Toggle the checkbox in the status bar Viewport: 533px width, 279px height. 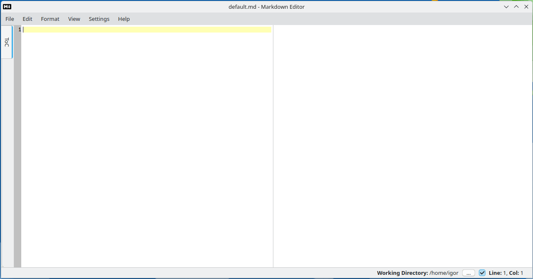tap(482, 273)
